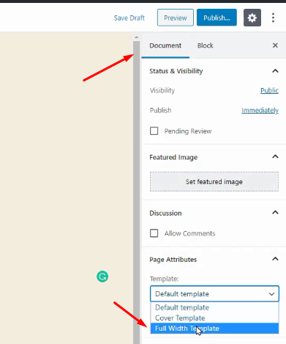Select the Document tab
Screen dimensions: 286x344
[x=165, y=45]
